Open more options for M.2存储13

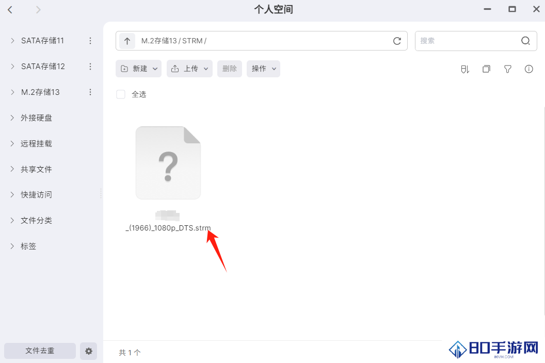pyautogui.click(x=90, y=92)
